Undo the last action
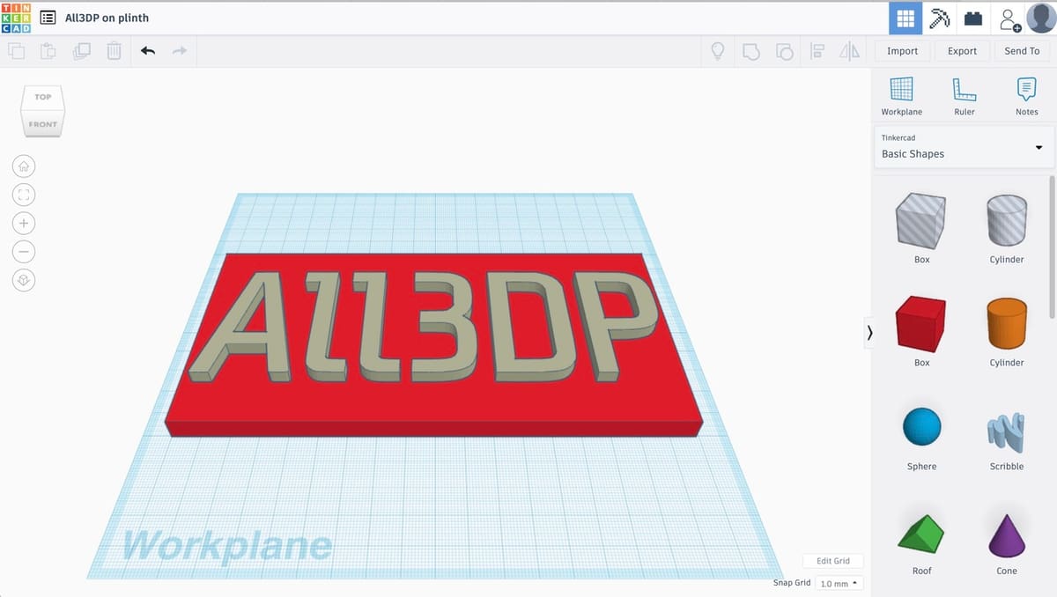 click(x=147, y=51)
